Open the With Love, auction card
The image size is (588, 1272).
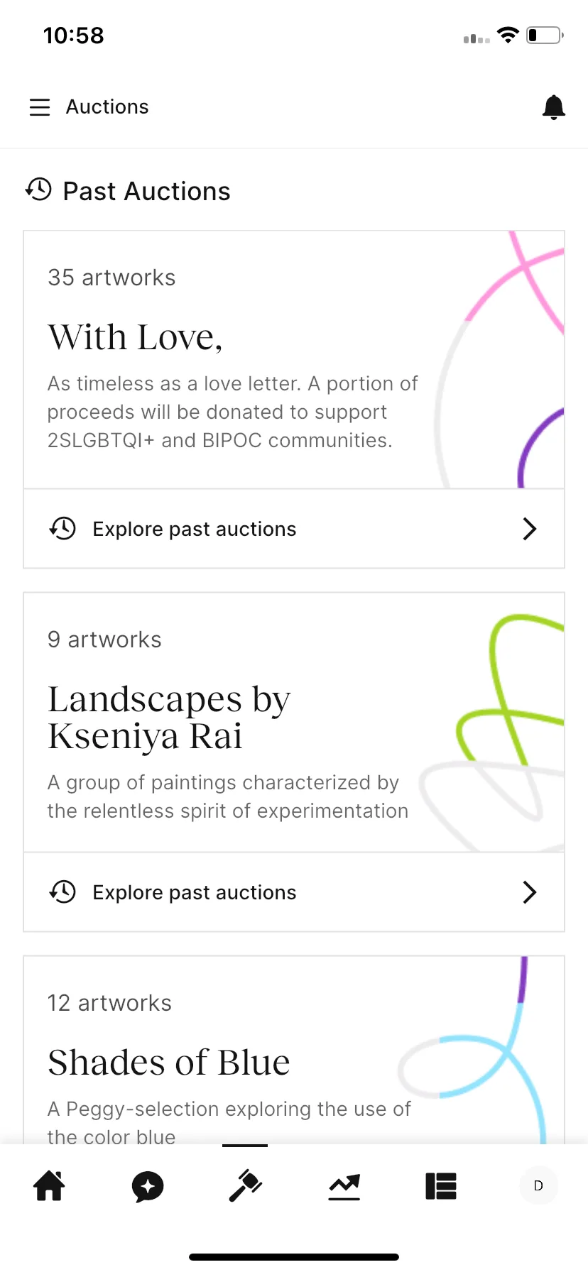point(294,360)
